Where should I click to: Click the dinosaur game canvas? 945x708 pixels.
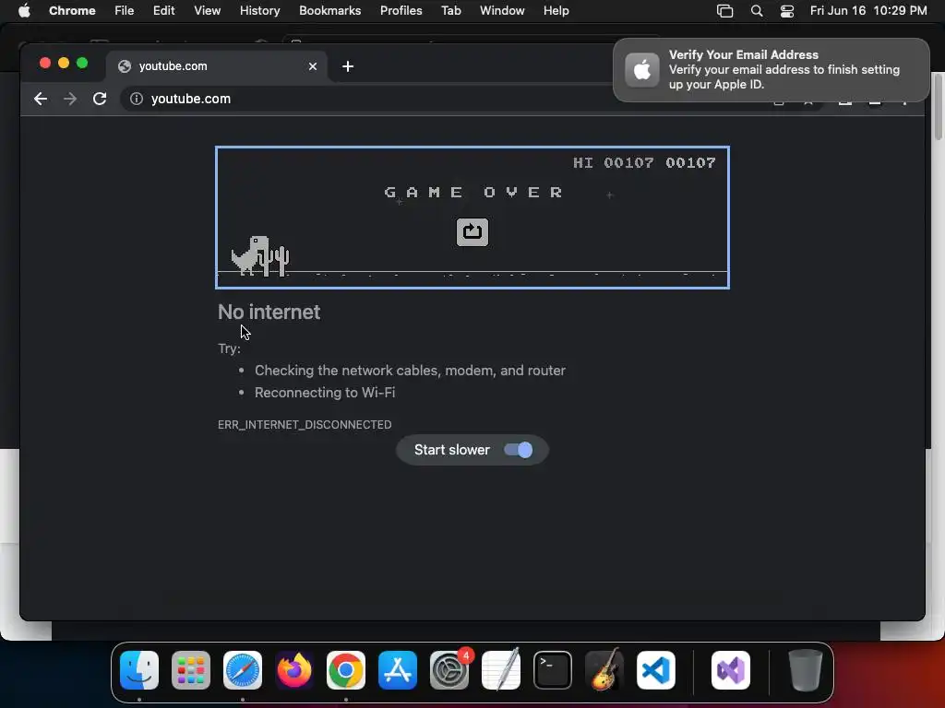(472, 218)
